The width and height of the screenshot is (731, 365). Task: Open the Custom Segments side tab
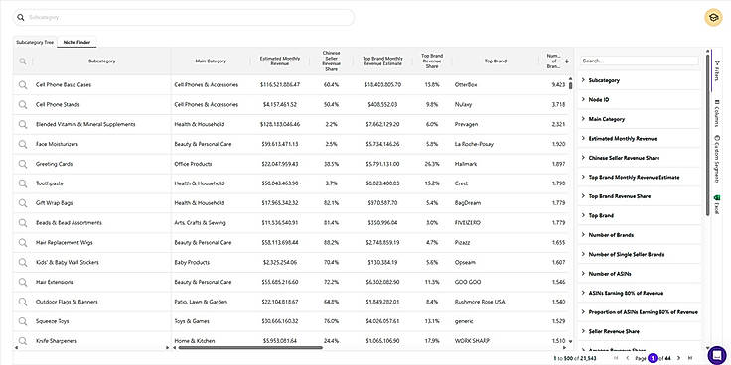pos(717,160)
